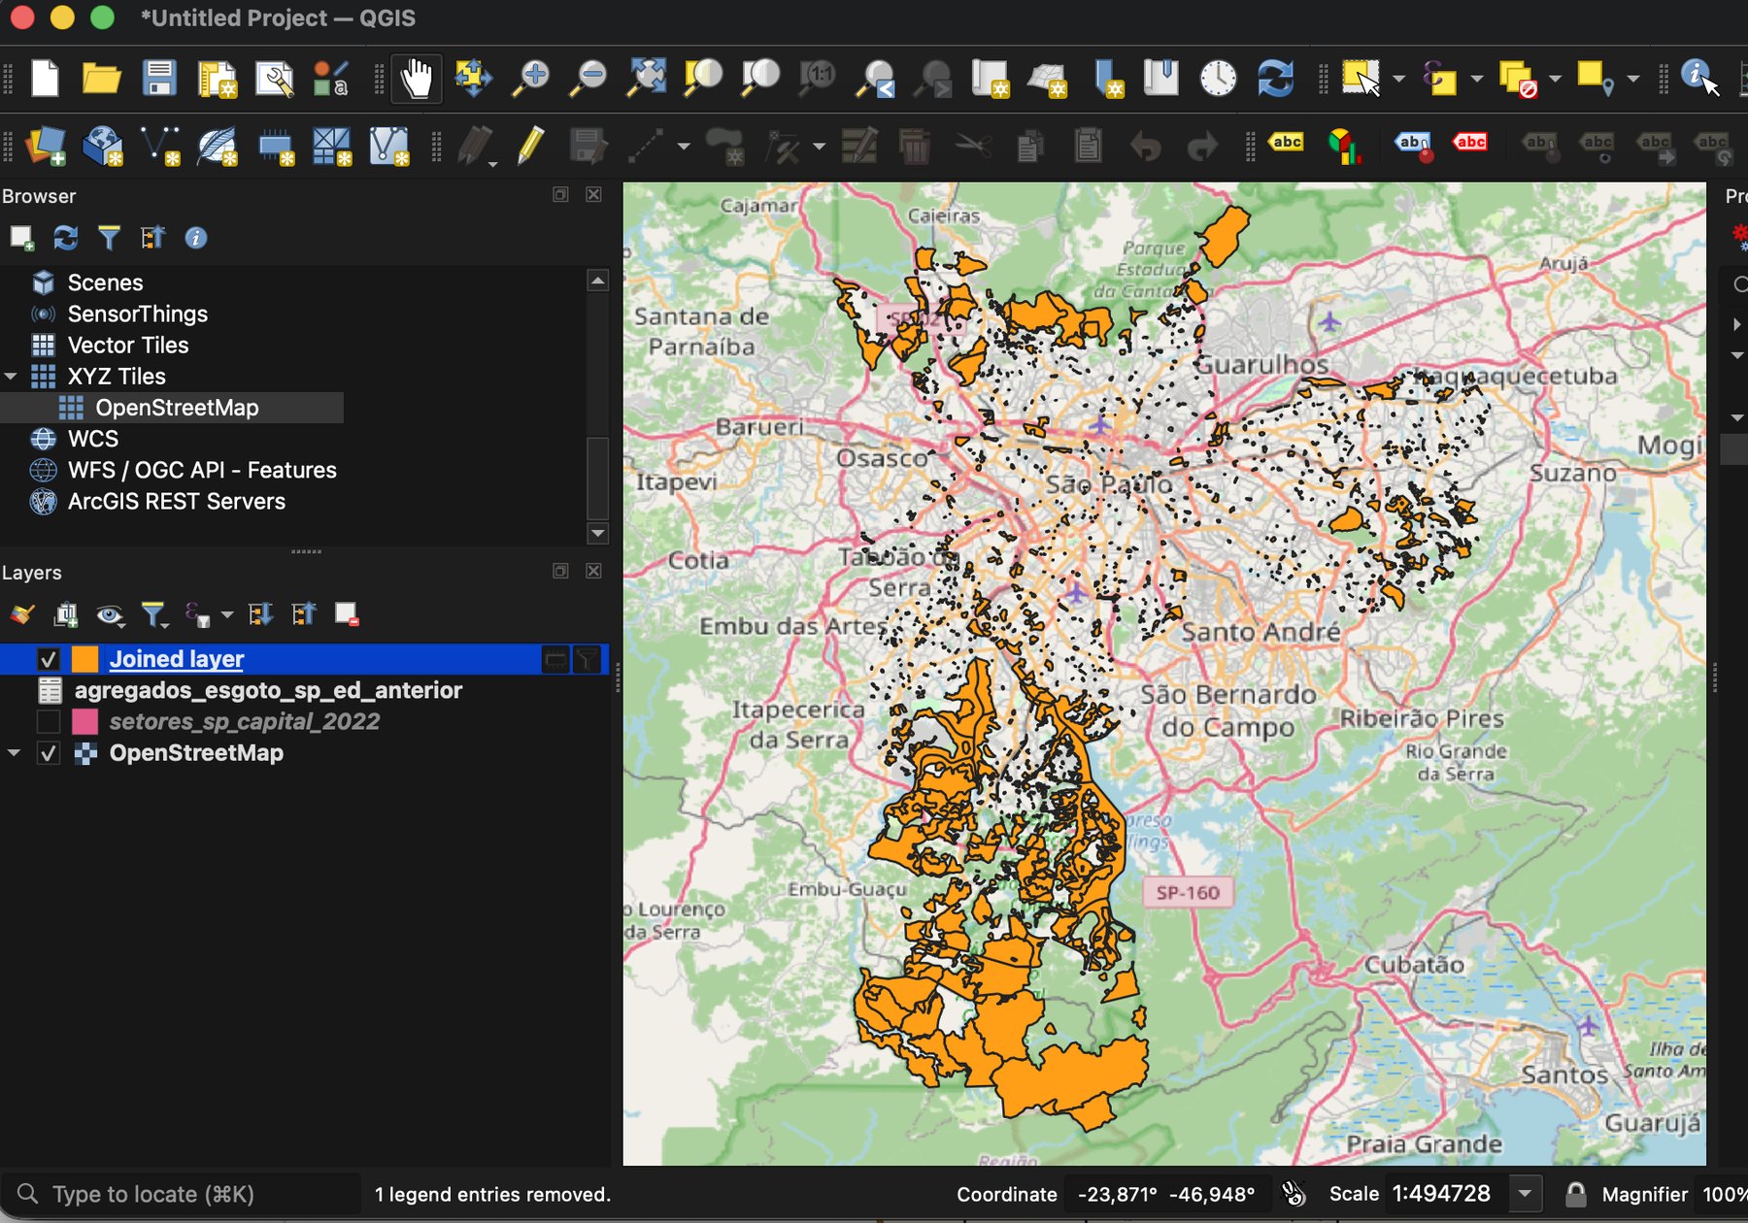Remove the selected layer from Layers panel
This screenshot has width=1748, height=1223.
347,613
